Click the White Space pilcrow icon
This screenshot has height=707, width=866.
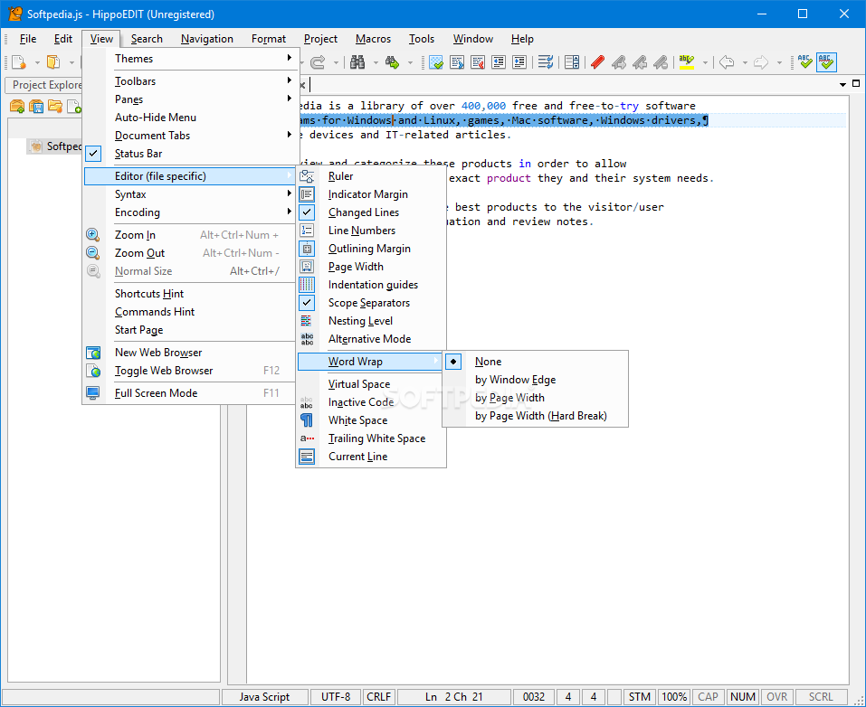[x=307, y=420]
